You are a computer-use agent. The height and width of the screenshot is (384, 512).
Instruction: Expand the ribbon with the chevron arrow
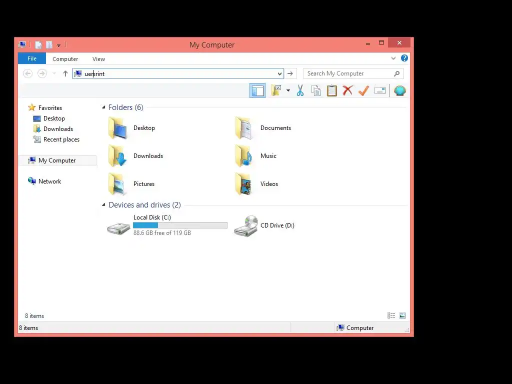pos(393,58)
